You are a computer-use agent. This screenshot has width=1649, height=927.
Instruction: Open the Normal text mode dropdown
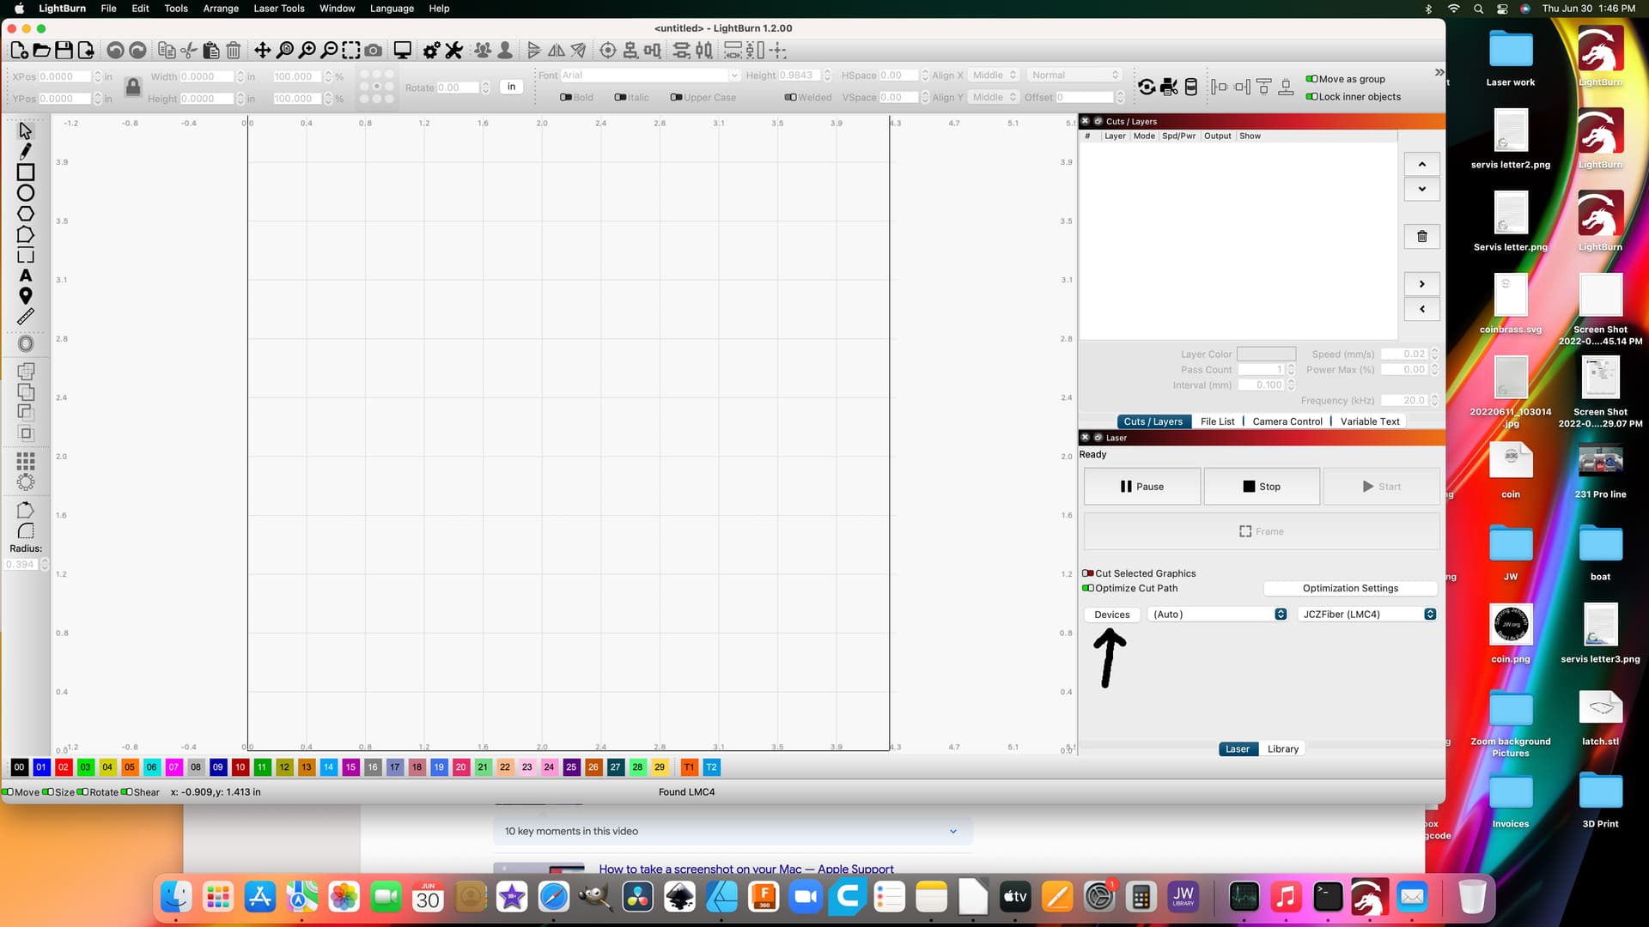(1074, 76)
